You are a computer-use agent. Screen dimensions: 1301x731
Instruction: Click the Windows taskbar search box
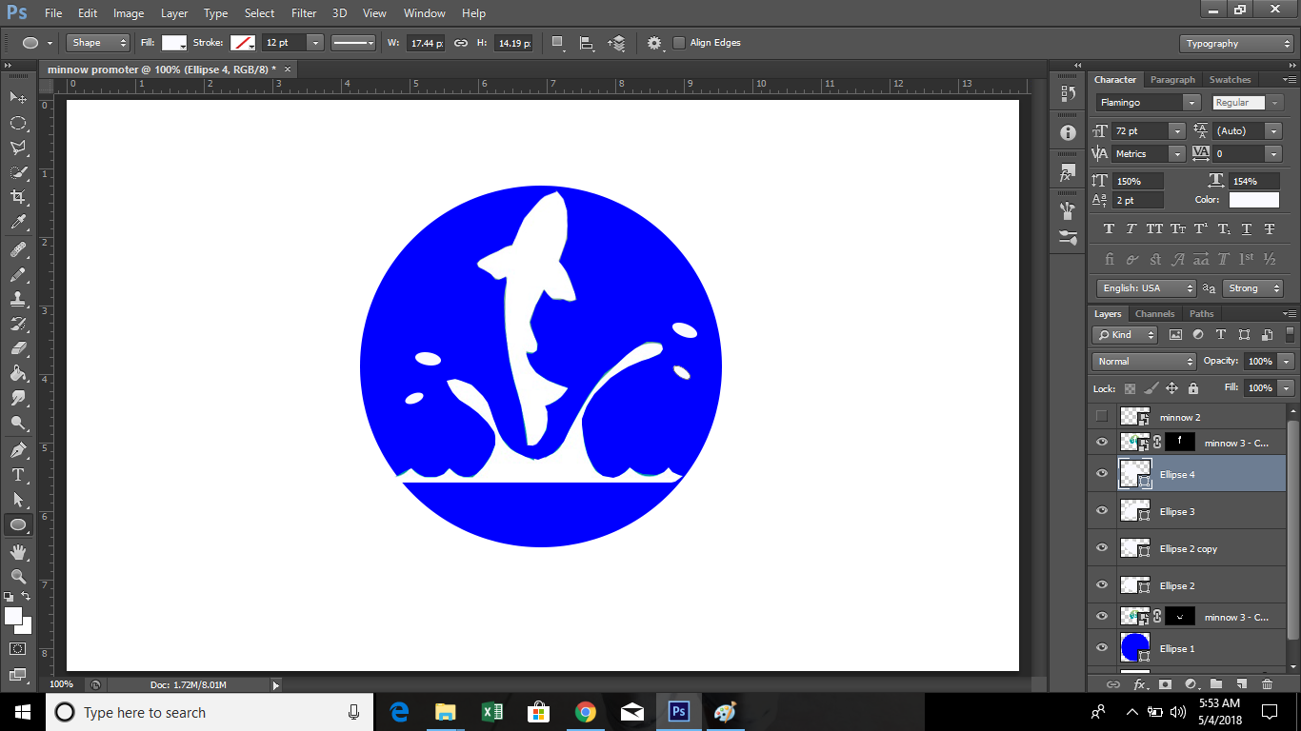tap(210, 712)
